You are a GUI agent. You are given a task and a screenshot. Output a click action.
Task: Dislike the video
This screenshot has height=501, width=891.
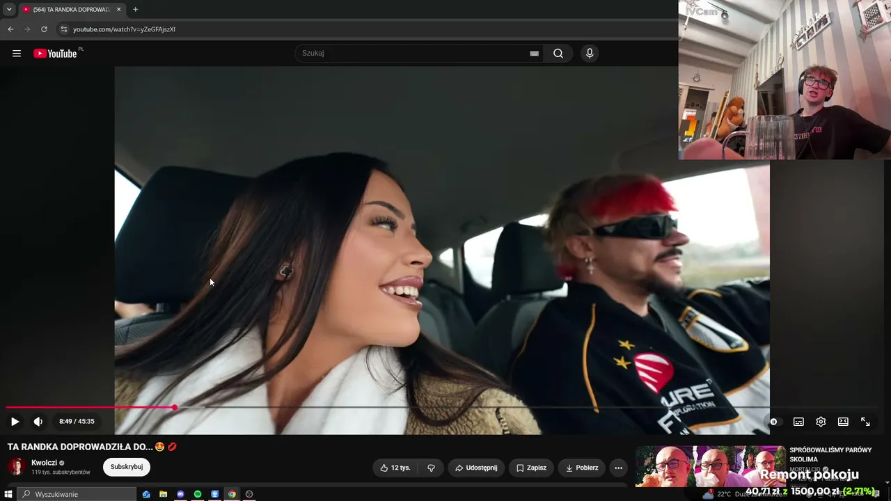pos(432,468)
